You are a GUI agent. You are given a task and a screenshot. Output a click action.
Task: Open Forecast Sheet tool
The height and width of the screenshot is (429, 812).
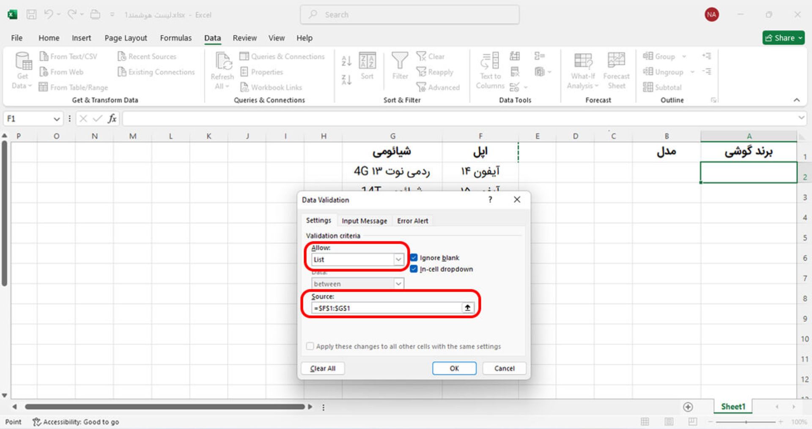click(x=616, y=70)
